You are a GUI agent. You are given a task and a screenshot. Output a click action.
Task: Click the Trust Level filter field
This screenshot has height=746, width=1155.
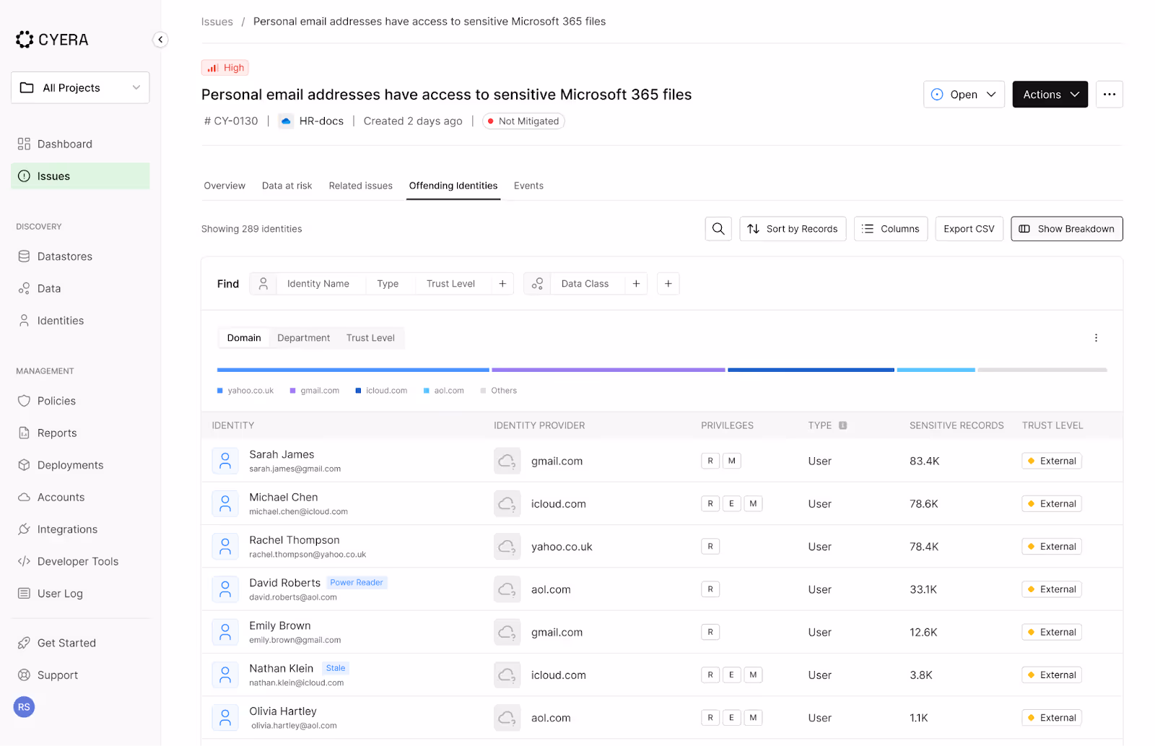point(451,284)
